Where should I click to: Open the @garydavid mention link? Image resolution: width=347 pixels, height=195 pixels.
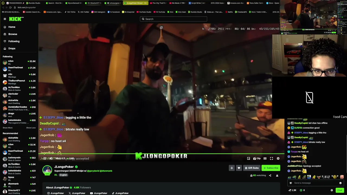point(93,171)
